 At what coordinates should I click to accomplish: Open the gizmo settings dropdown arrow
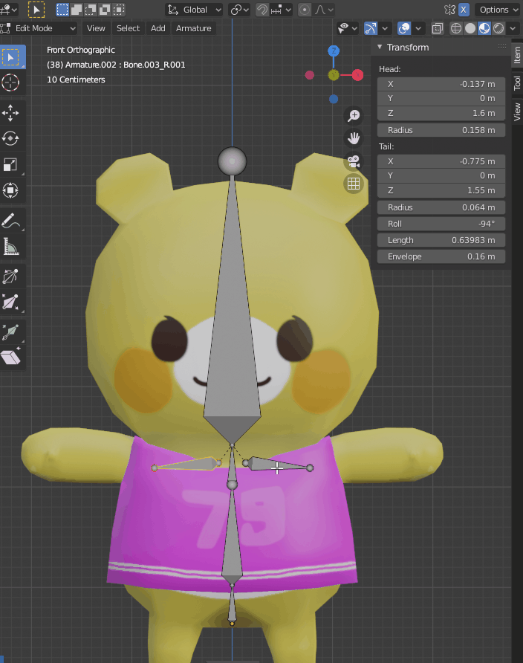(384, 28)
